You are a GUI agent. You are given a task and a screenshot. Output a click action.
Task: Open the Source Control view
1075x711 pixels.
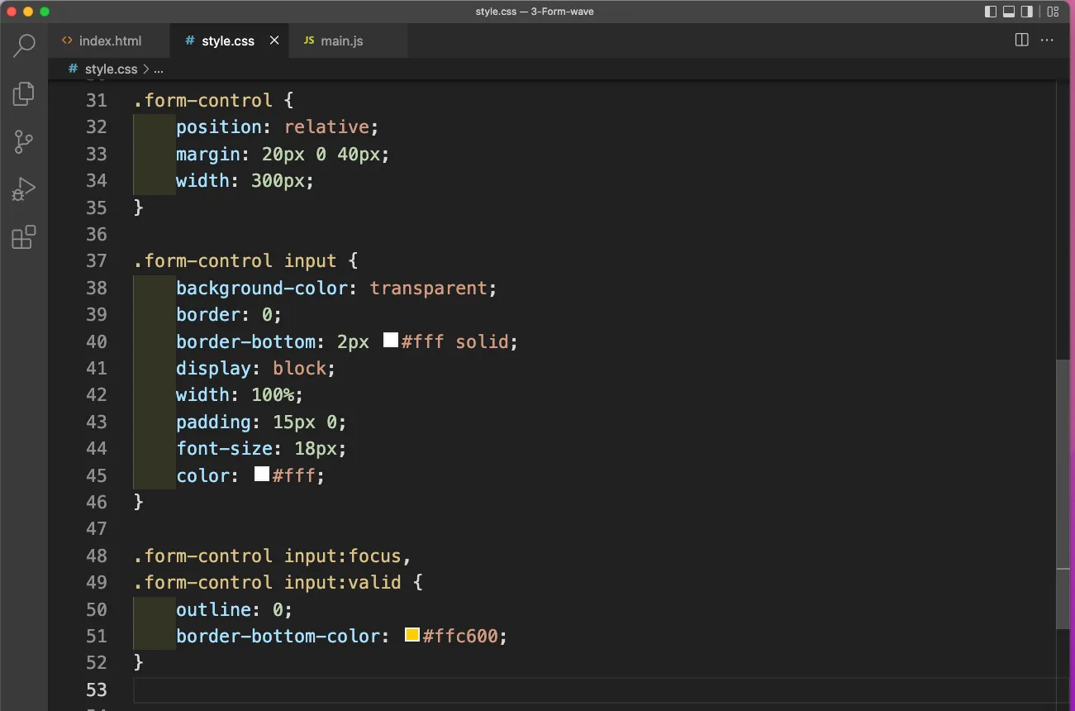click(24, 142)
